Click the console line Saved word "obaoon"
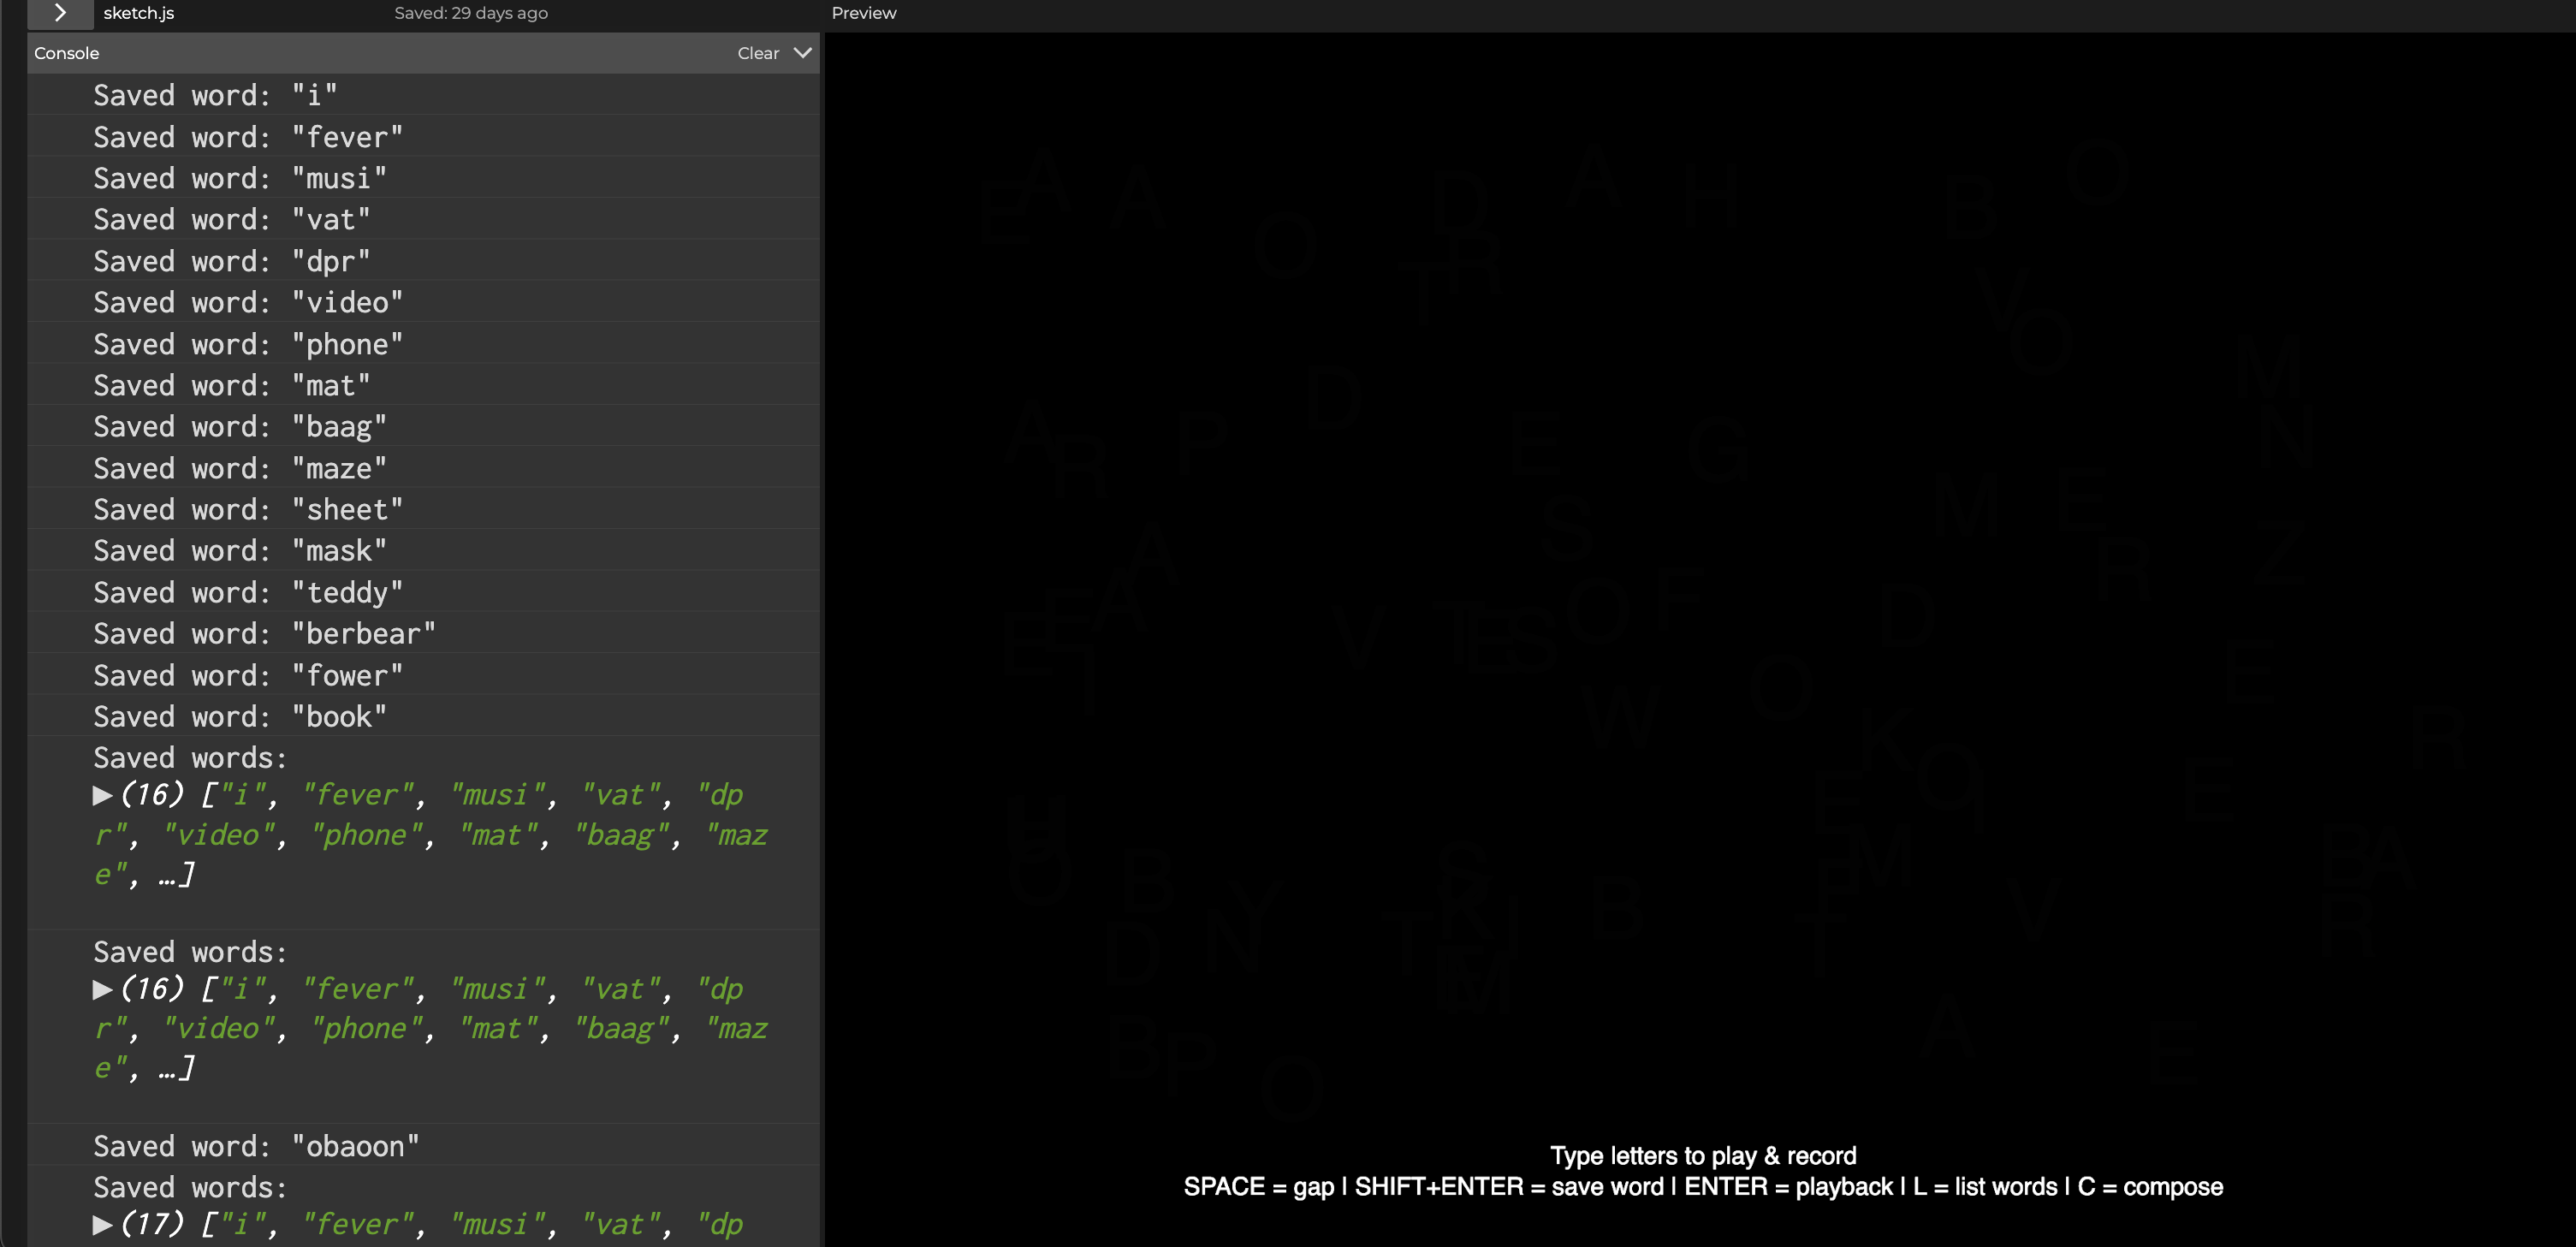Viewport: 2576px width, 1247px height. (x=255, y=1146)
